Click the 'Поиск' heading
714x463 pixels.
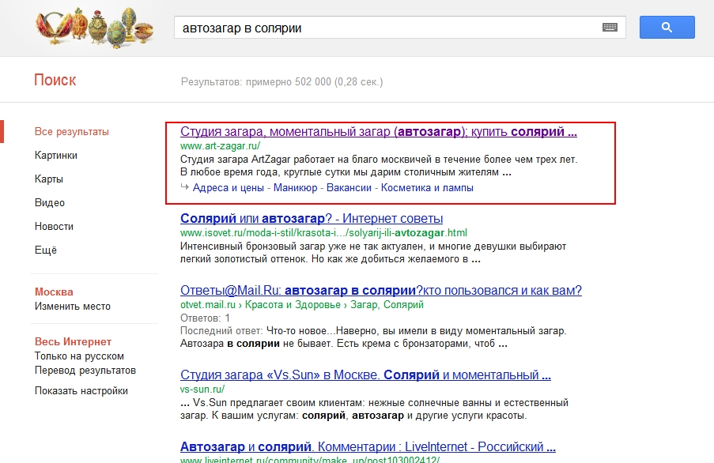(x=55, y=80)
